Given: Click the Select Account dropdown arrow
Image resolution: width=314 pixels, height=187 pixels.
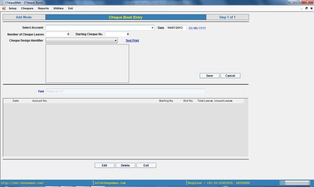Looking at the screenshot, I should pos(152,28).
